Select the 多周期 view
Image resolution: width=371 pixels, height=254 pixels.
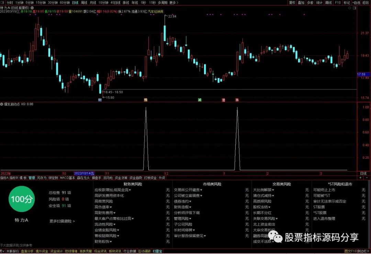tap(162, 3)
